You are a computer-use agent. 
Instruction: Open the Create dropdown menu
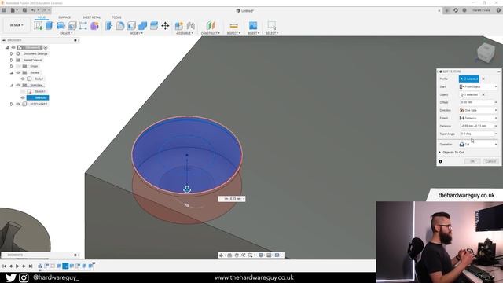66,33
